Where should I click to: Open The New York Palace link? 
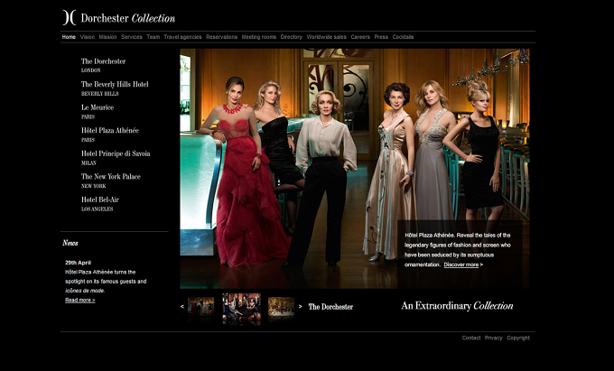(111, 181)
